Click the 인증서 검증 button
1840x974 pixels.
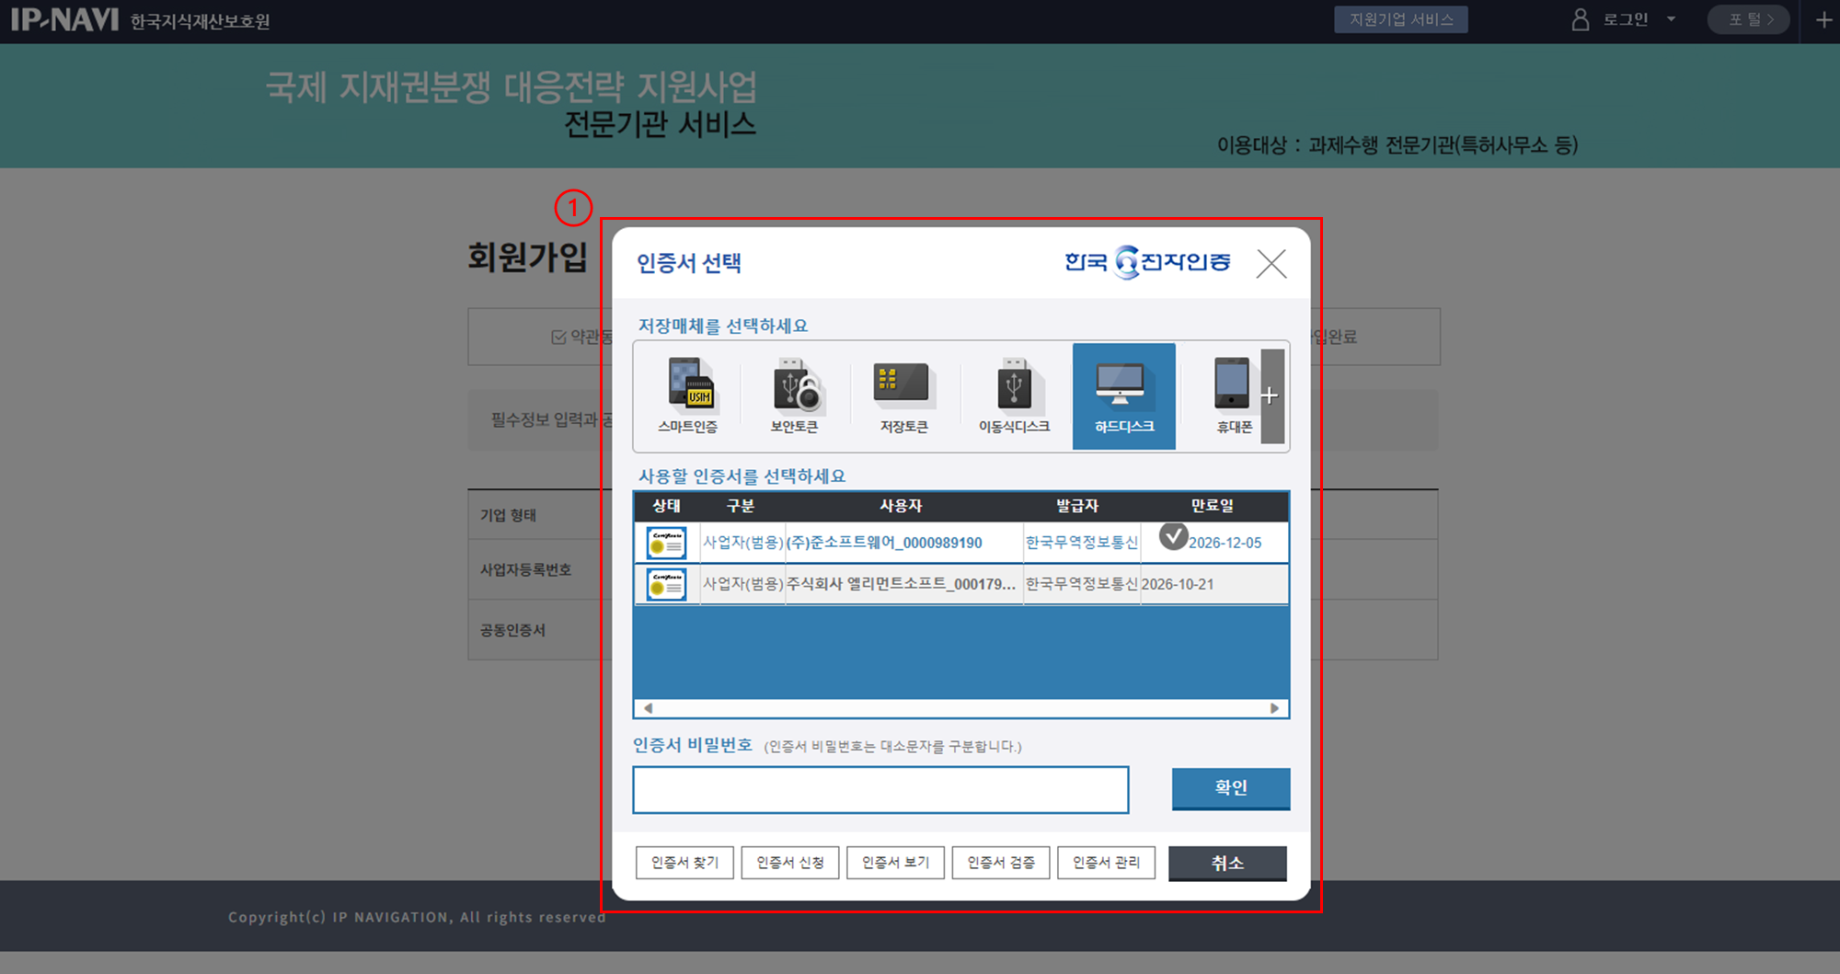[x=1001, y=863]
